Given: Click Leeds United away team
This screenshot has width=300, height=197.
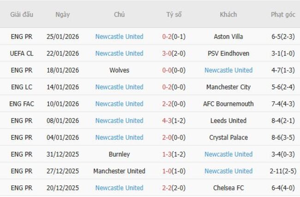Looking at the screenshot, I should pos(228,121).
